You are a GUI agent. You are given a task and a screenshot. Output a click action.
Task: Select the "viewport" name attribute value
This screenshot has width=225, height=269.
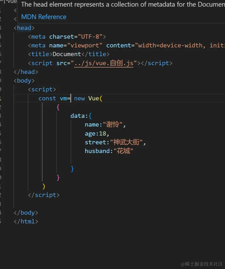tap(85, 46)
